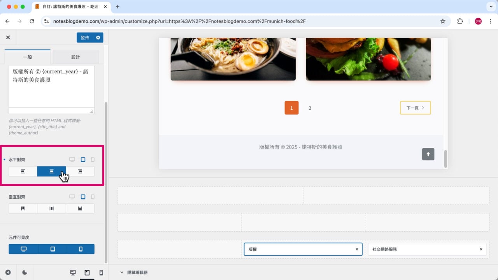Click the 發佈 publish button
Image resolution: width=498 pixels, height=280 pixels.
click(85, 38)
